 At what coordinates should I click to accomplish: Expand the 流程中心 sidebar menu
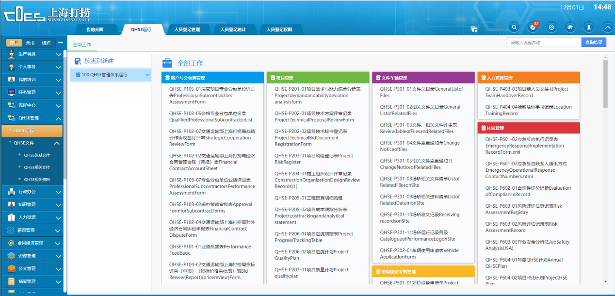[x=58, y=105]
